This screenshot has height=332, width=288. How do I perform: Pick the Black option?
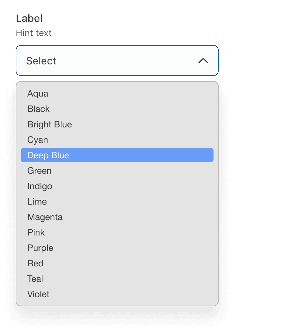point(39,109)
